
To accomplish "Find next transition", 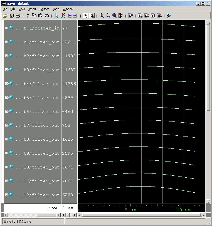I will click(x=76, y=16).
